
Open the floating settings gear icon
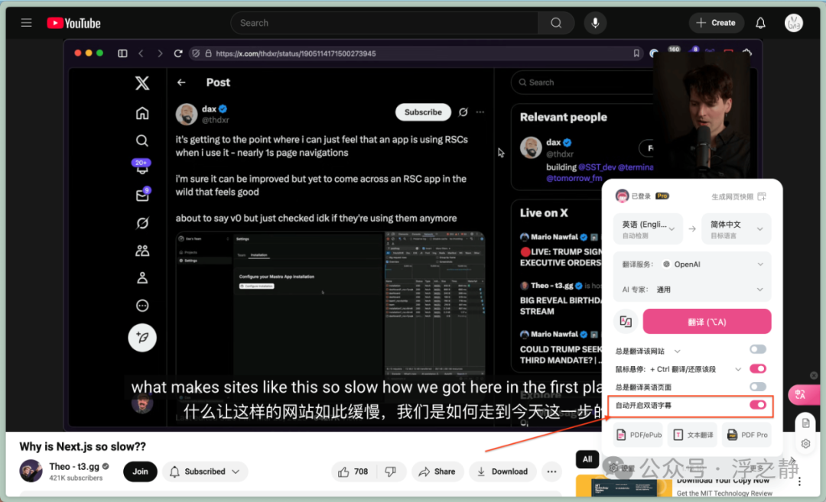click(805, 444)
